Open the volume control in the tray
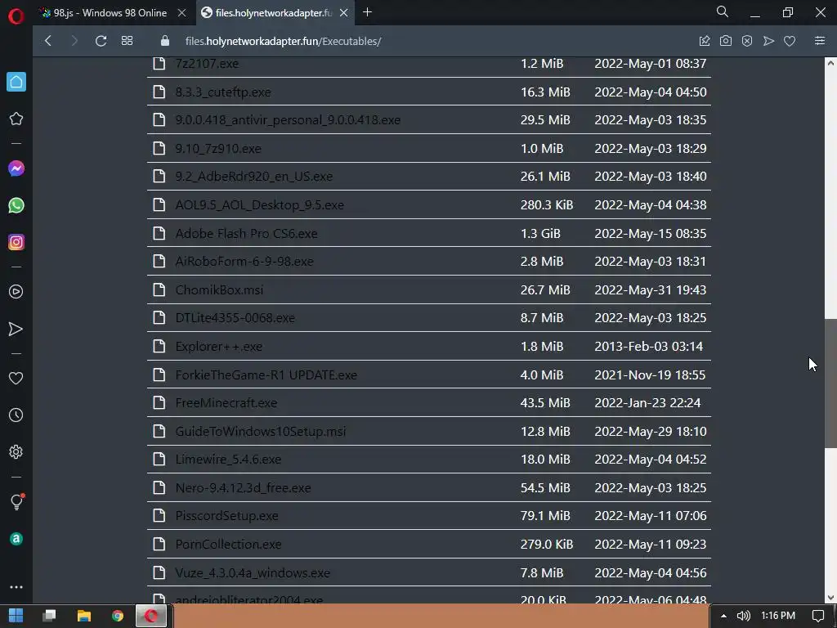837x628 pixels. coord(744,616)
